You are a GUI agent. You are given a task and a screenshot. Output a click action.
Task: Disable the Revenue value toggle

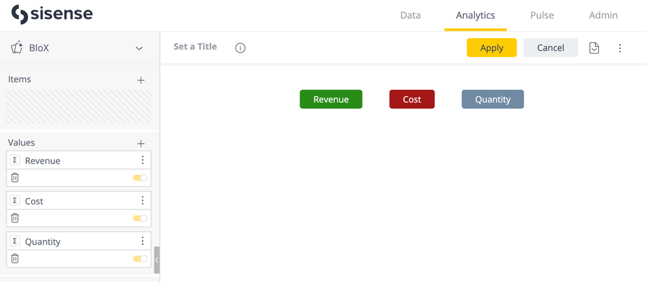[x=140, y=178]
